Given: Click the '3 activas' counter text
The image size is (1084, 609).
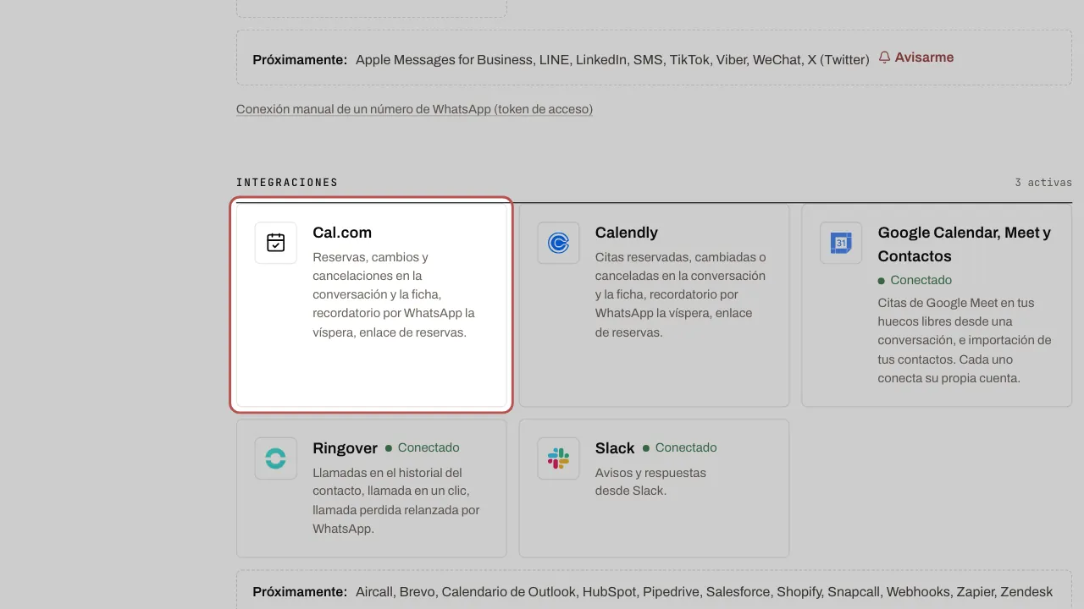Looking at the screenshot, I should (x=1043, y=183).
